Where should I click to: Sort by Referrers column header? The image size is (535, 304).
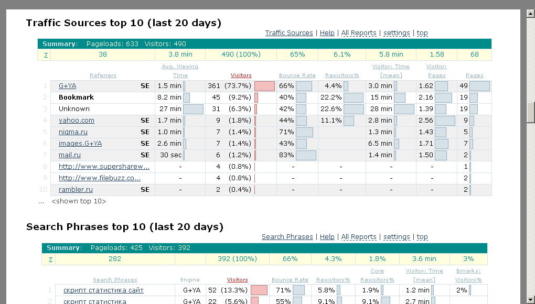coord(103,75)
